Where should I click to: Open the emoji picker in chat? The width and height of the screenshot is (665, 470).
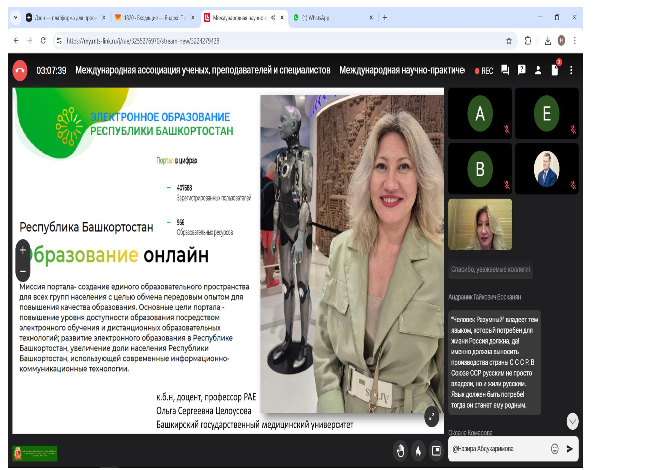(554, 449)
